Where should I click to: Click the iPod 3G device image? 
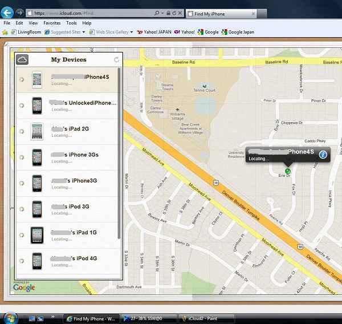point(37,209)
